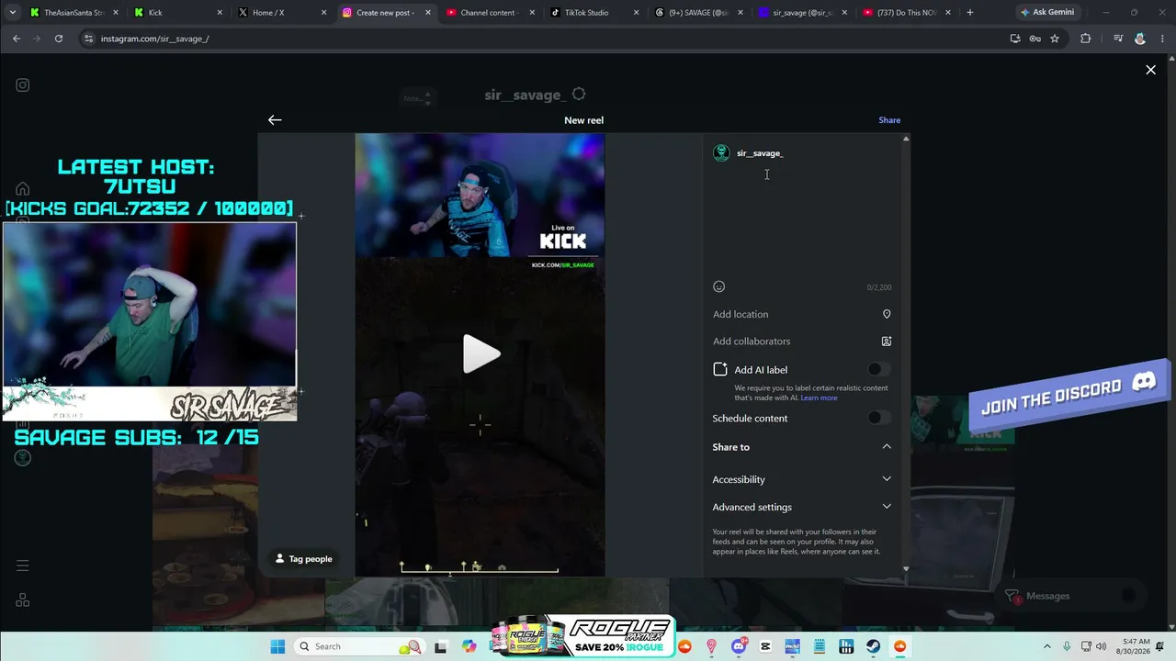Open the Discord app in the taskbar

pos(739,646)
